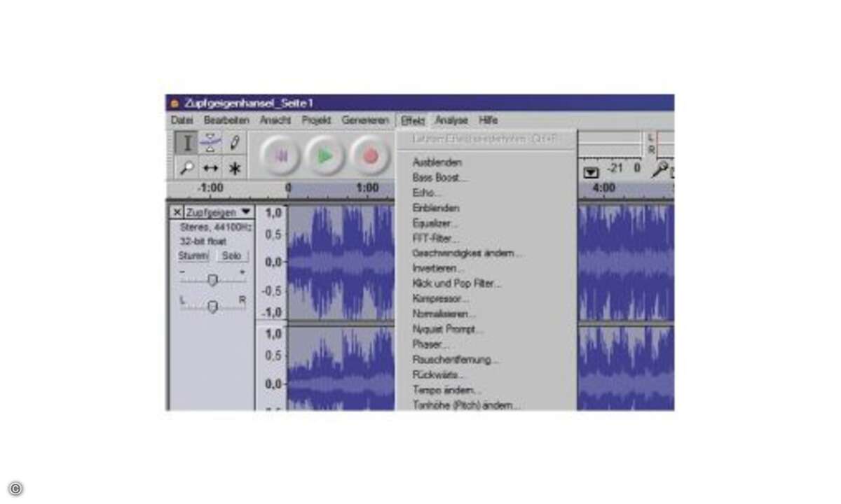Open the Generieren menu
The image size is (841, 504).
tap(365, 120)
